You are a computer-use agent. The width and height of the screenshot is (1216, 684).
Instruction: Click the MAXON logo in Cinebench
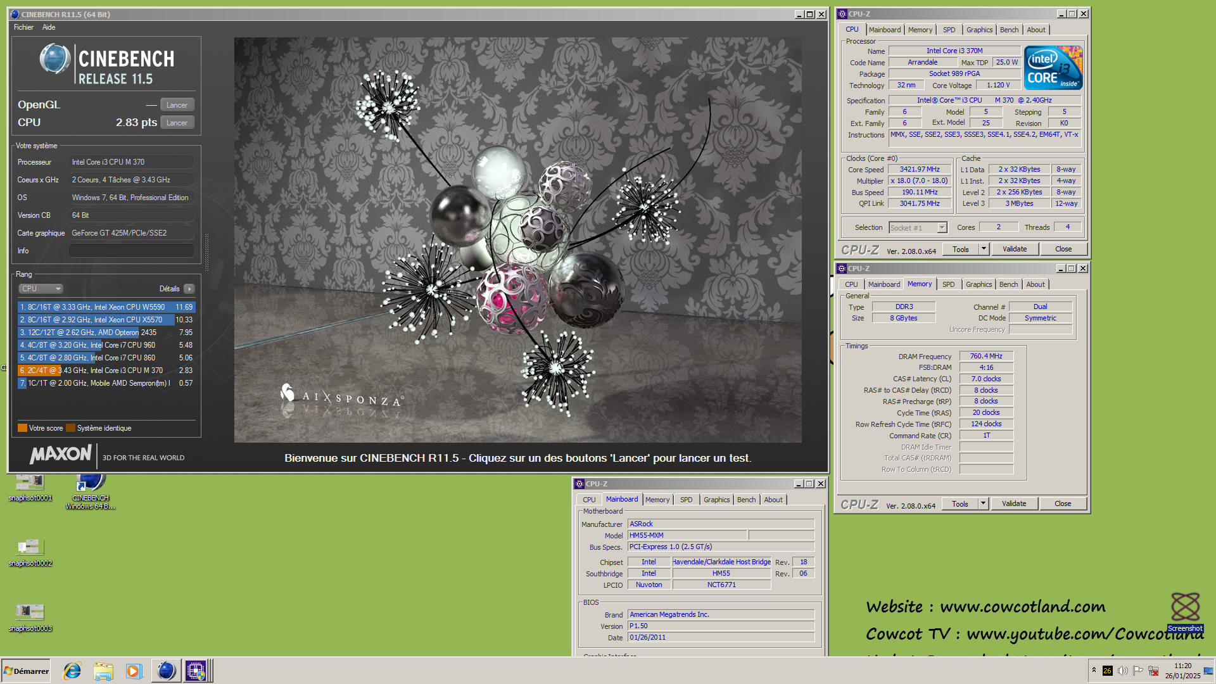[x=61, y=454]
